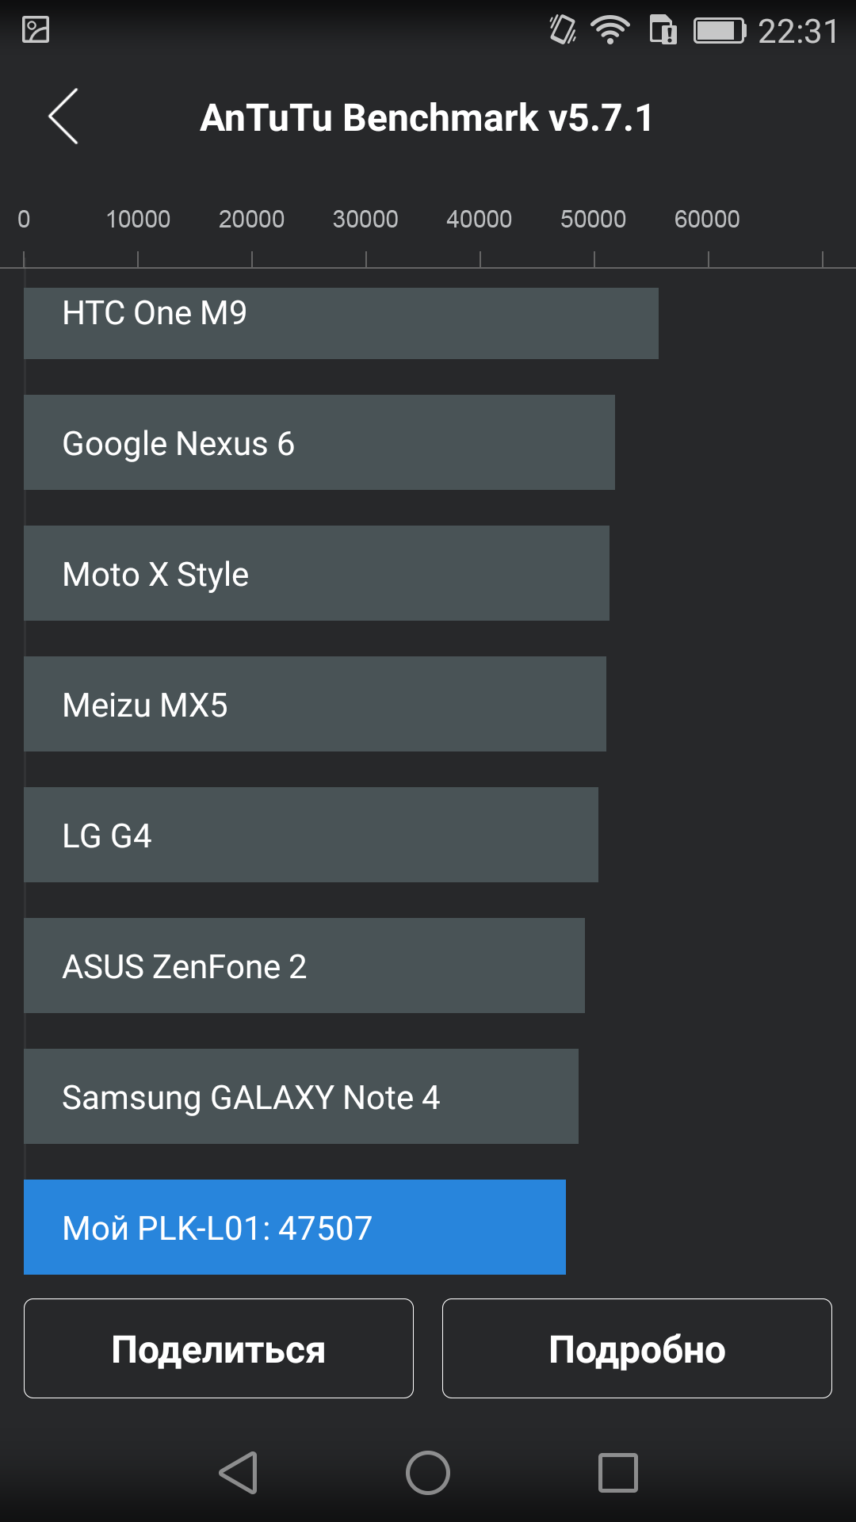Select the Samsung GALAXY Note 4 bar
The width and height of the screenshot is (856, 1522).
click(301, 1096)
